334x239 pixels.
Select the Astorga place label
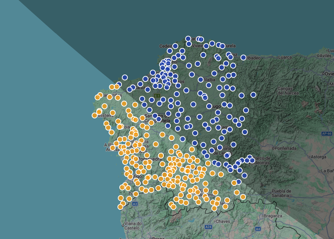pyautogui.click(x=319, y=157)
